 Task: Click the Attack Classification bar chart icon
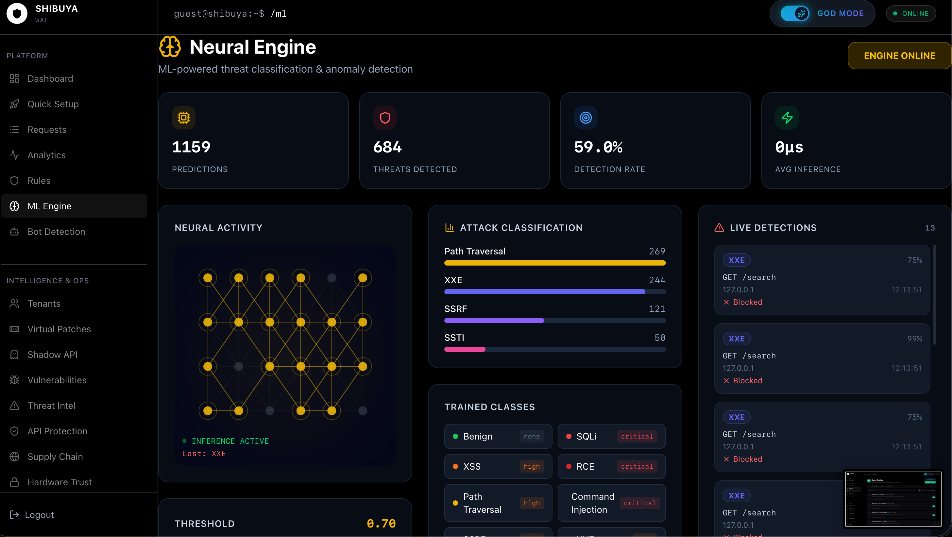(x=450, y=228)
